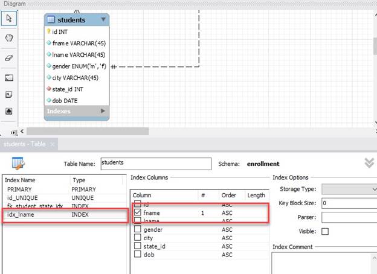Click the enrollment schema name
This screenshot has height=274, width=377.
coord(263,164)
